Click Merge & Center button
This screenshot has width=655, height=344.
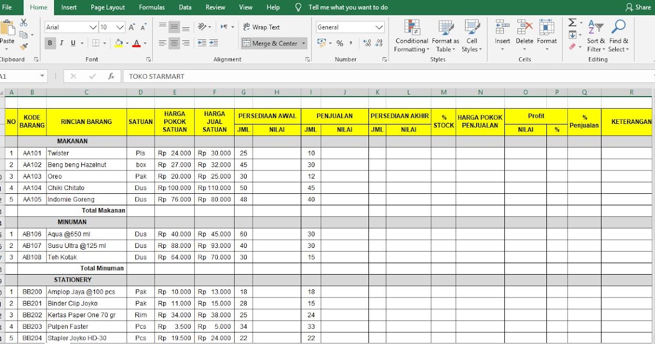coord(271,43)
